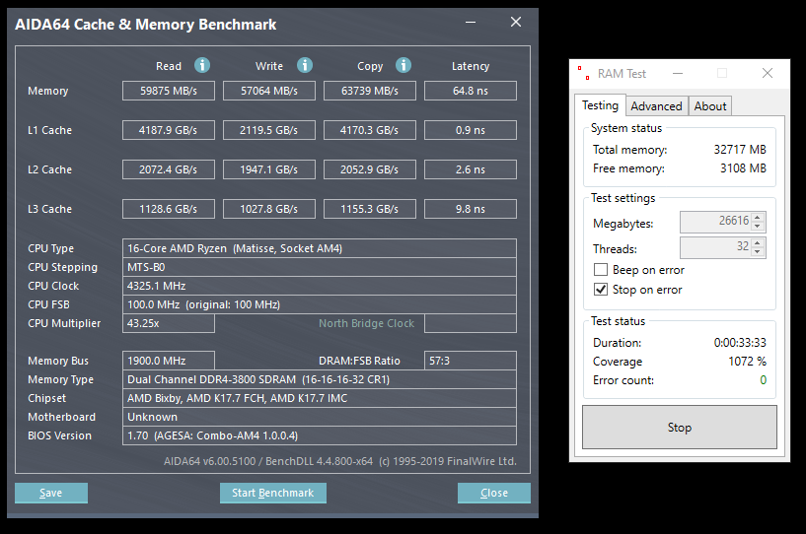Click the RAM Test app icon
This screenshot has height=534, width=806.
583,74
